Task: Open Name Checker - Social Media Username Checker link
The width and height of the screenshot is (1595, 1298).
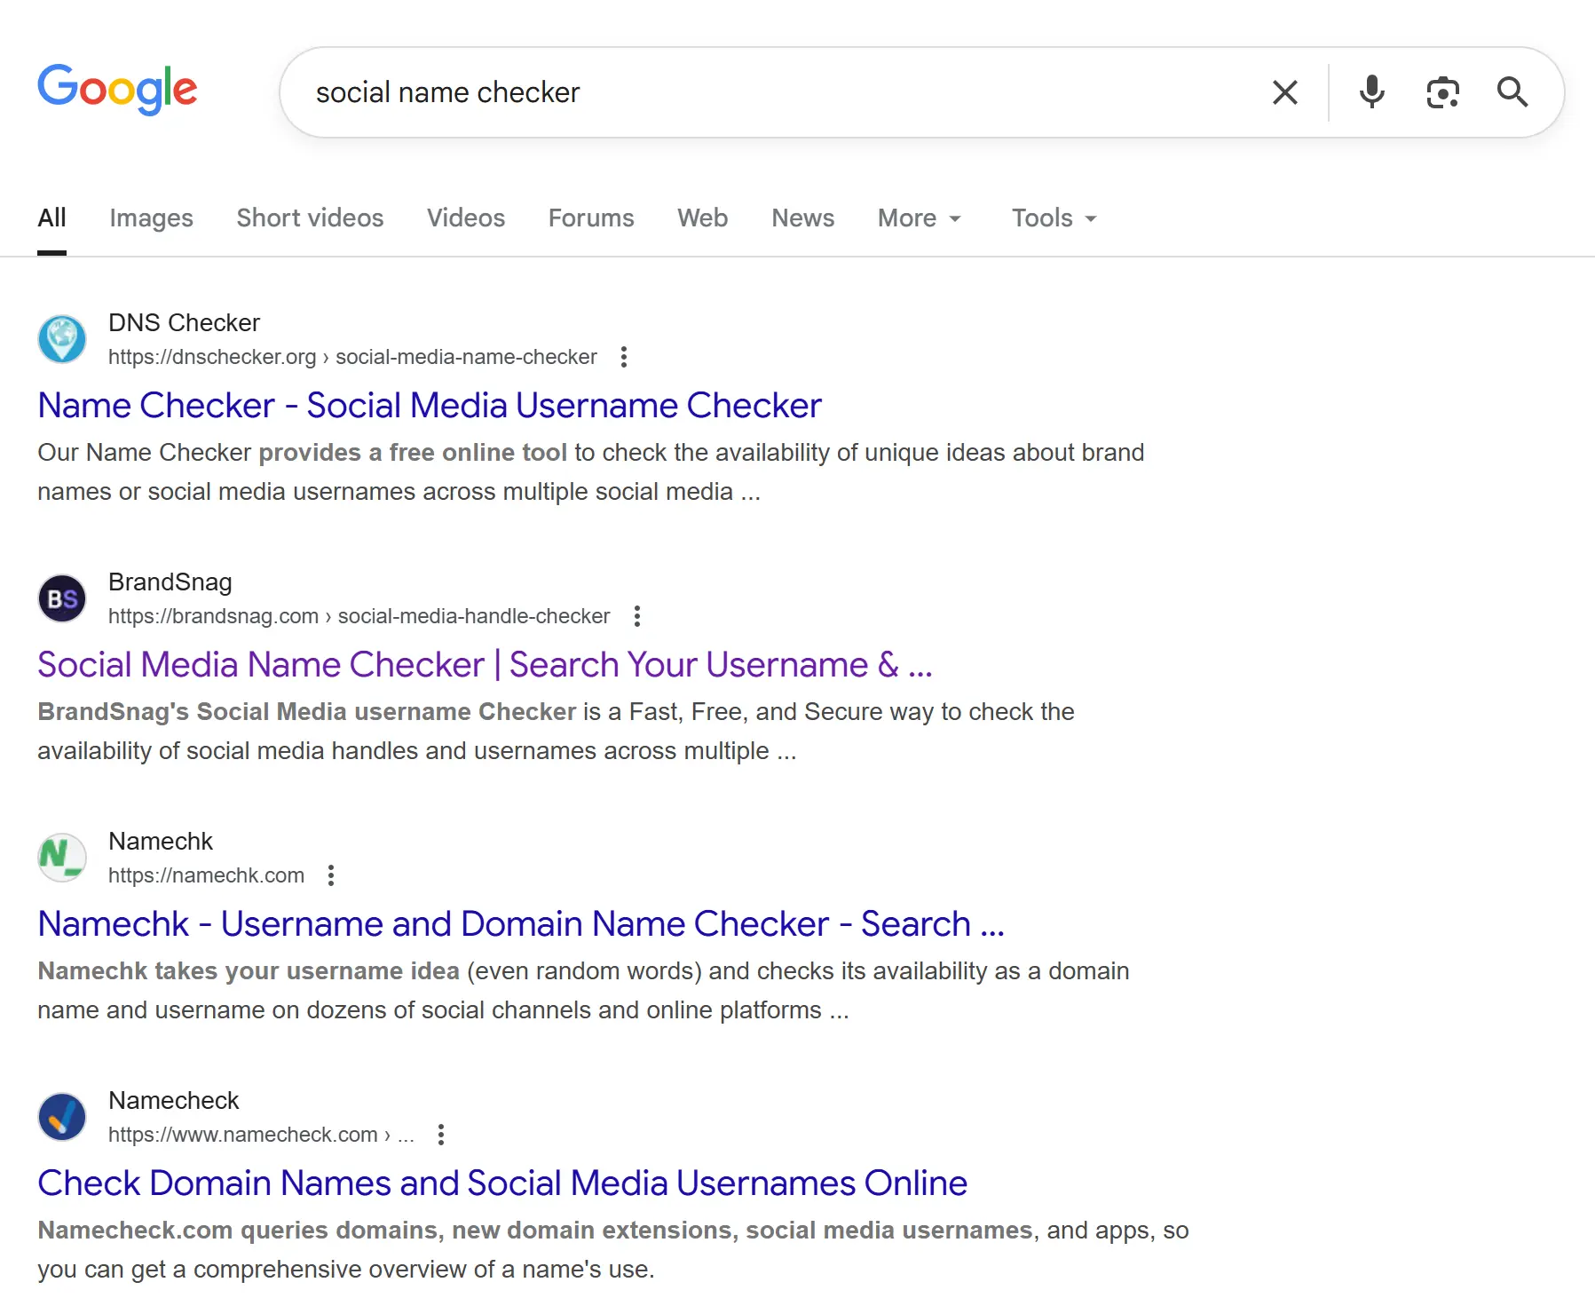Action: [x=430, y=406]
